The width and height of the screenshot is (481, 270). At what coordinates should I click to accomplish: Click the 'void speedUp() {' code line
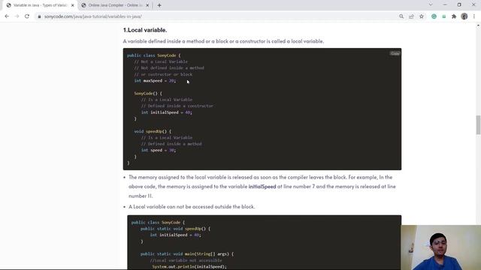tap(153, 131)
